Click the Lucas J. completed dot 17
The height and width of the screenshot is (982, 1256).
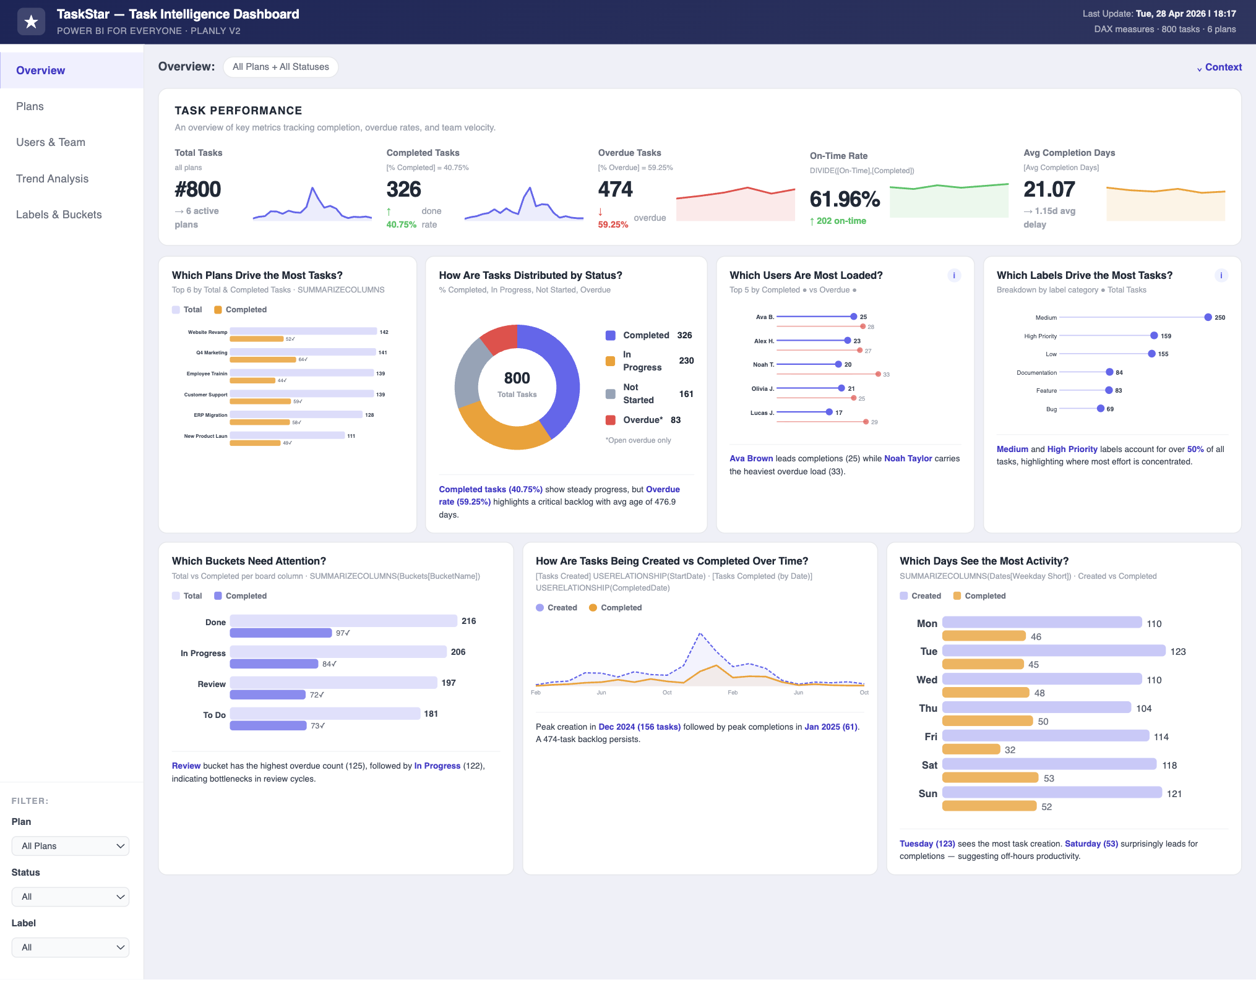[x=829, y=412]
